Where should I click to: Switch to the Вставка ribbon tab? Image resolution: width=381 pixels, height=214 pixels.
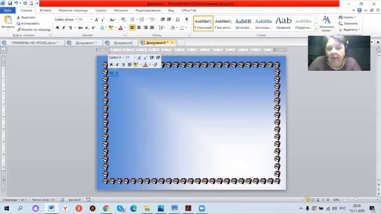coord(45,11)
